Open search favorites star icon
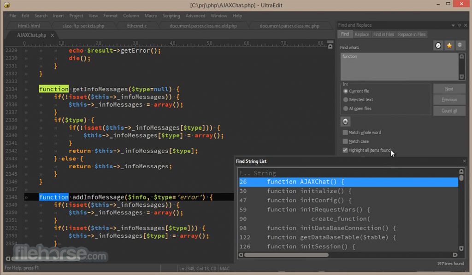This screenshot has height=275, width=472. tap(449, 46)
